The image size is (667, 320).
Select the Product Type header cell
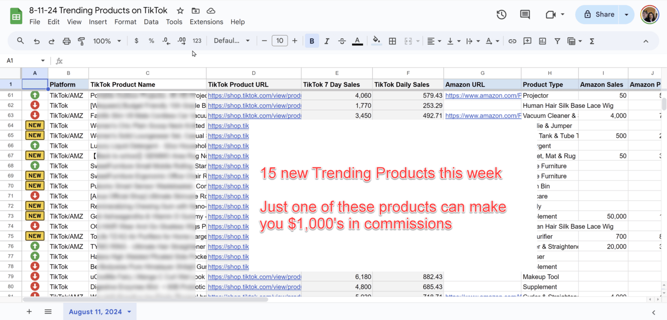click(x=550, y=84)
